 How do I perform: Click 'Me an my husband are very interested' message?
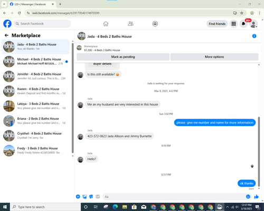pyautogui.click(x=122, y=104)
